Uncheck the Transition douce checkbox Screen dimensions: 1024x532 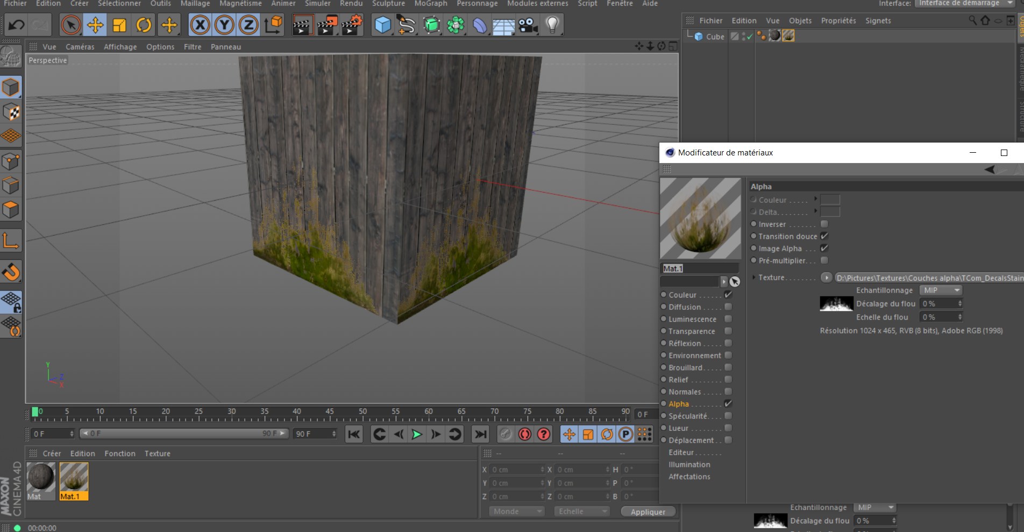pos(824,236)
